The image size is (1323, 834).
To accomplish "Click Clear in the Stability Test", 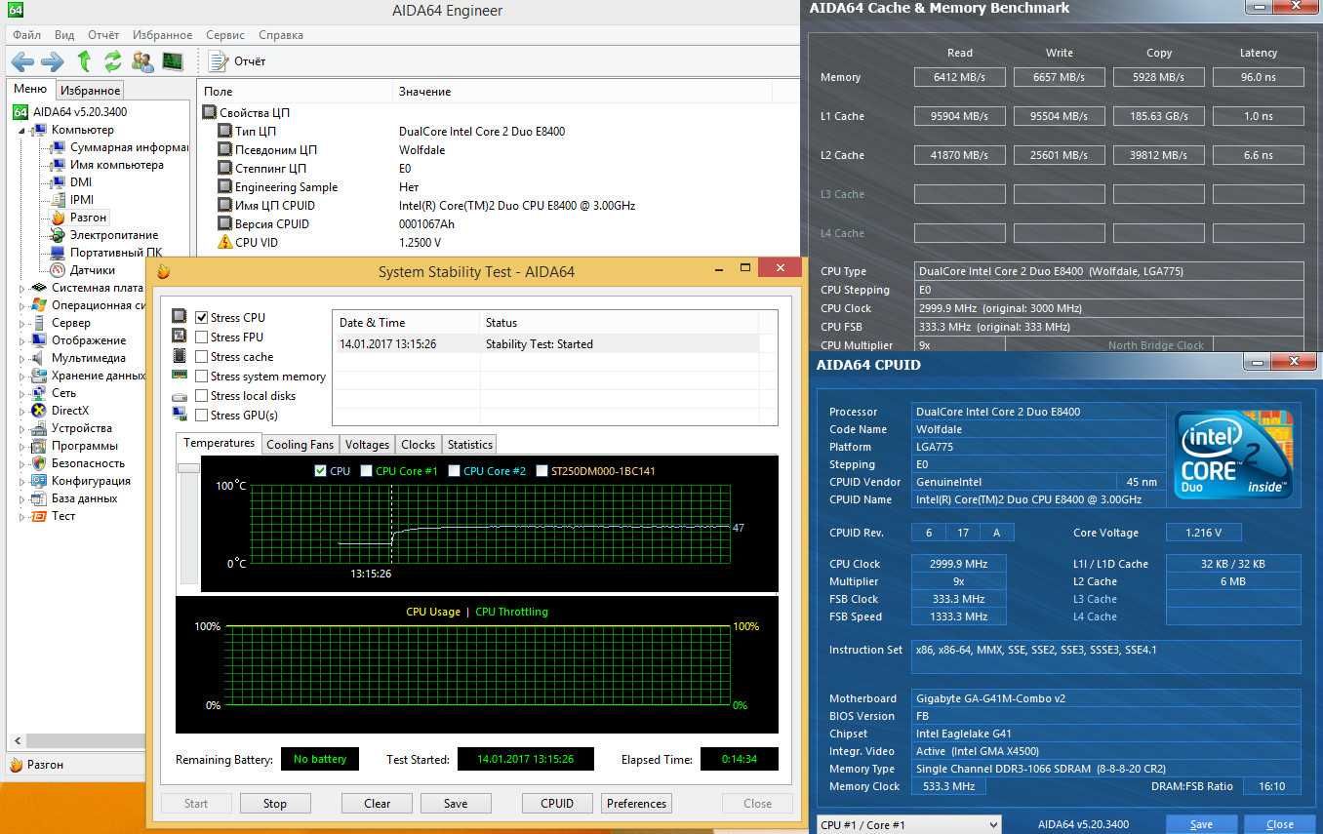I will pos(378,804).
